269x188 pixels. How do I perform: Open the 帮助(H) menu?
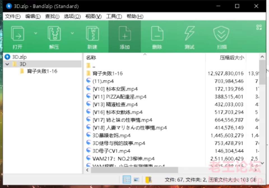pyautogui.click(x=135, y=16)
